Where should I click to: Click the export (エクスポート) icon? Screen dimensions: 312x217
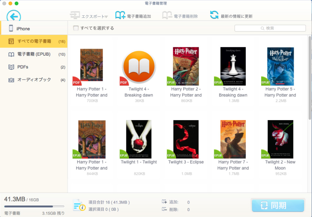(x=75, y=15)
